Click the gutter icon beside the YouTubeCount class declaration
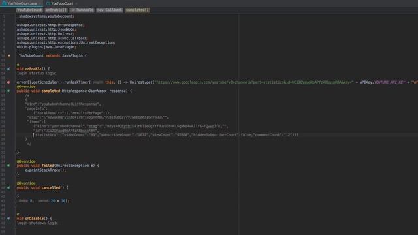Image resolution: width=418 pixels, height=235 pixels. point(9,55)
